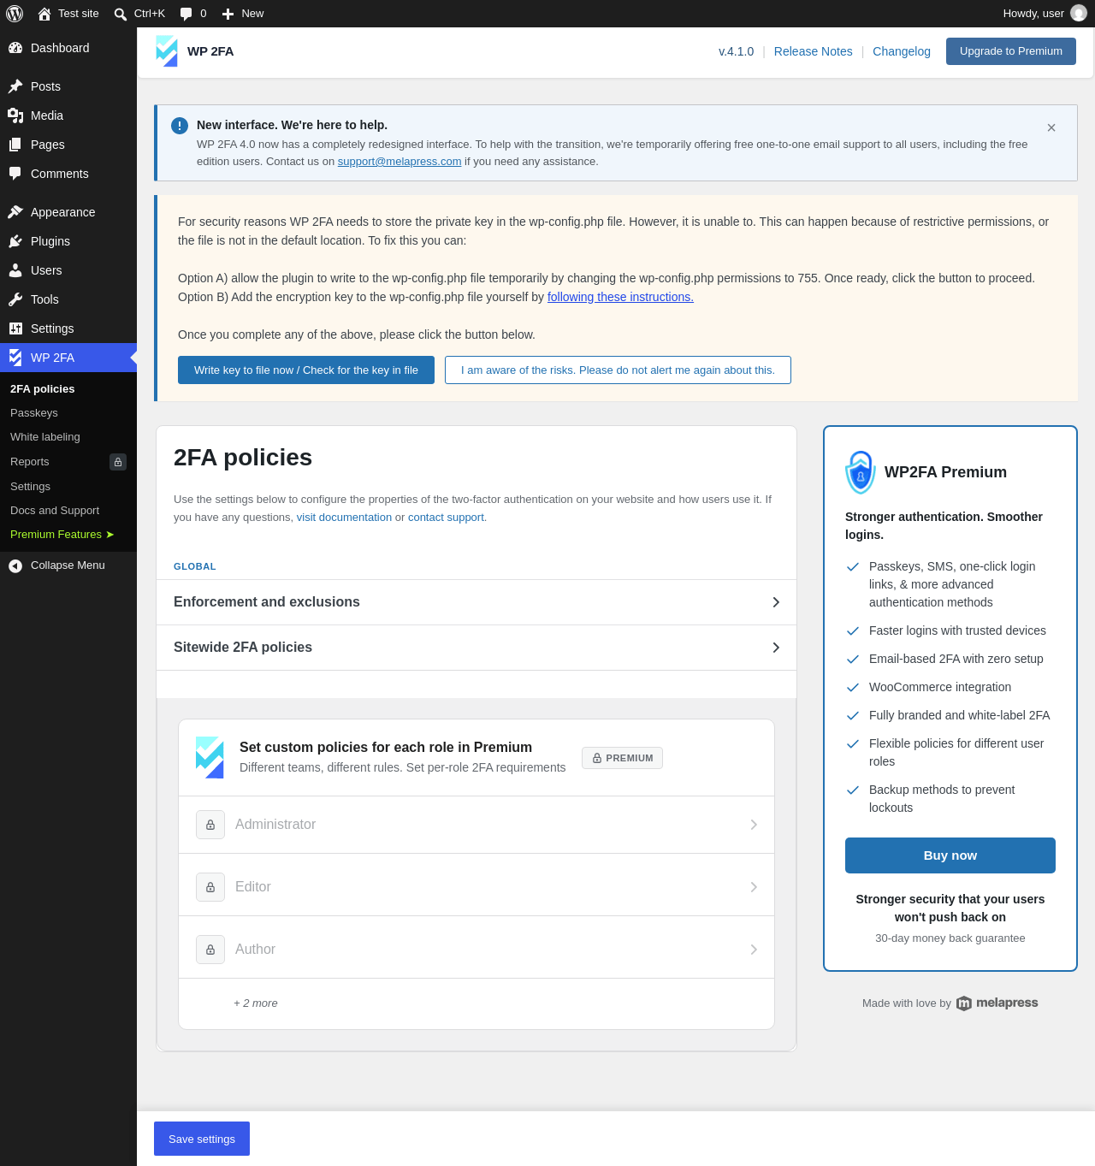Click the support@melapress.com email link
Image resolution: width=1095 pixels, height=1166 pixels.
(400, 162)
